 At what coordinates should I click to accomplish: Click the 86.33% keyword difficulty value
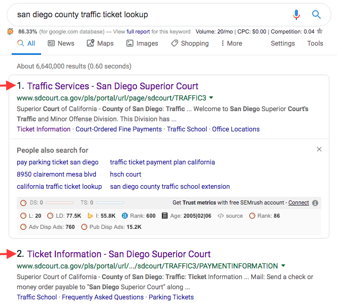pos(27,31)
